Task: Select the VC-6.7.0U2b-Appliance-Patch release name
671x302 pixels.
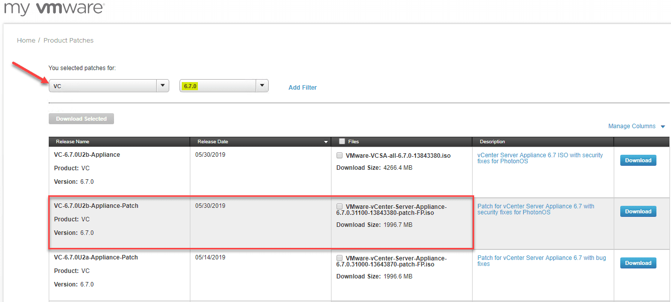Action: click(x=96, y=206)
